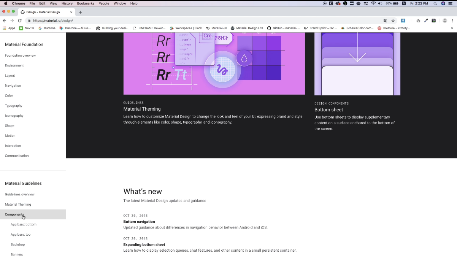Open the Bookmarks menu

[86, 3]
